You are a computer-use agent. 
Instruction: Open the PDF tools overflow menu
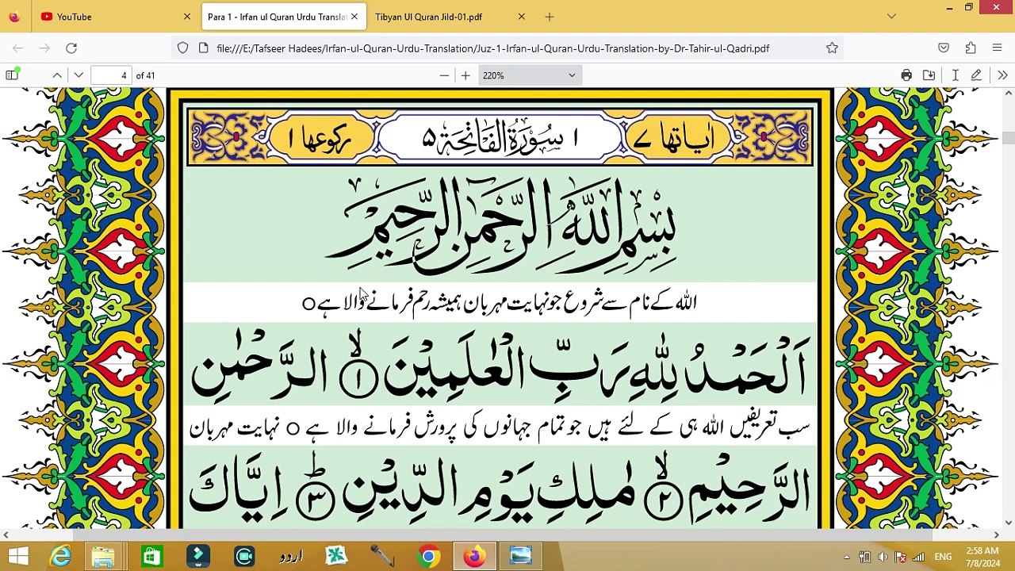[x=1002, y=75]
